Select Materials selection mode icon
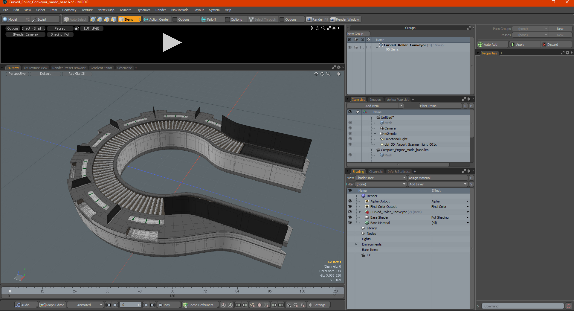 coord(114,19)
